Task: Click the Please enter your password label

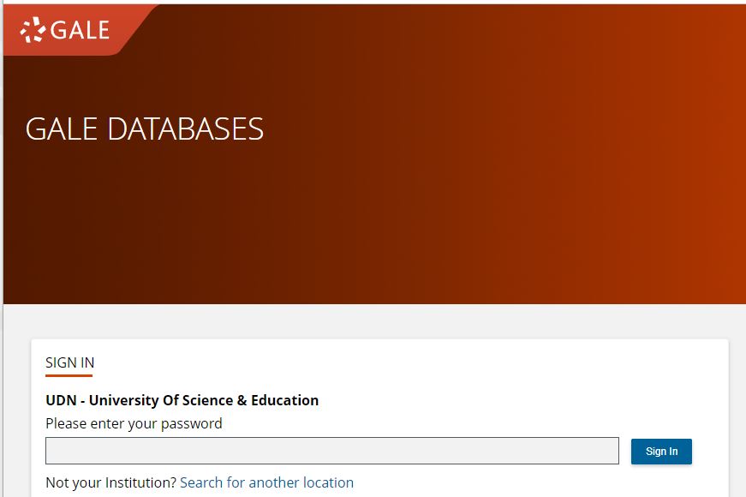Action: tap(134, 423)
